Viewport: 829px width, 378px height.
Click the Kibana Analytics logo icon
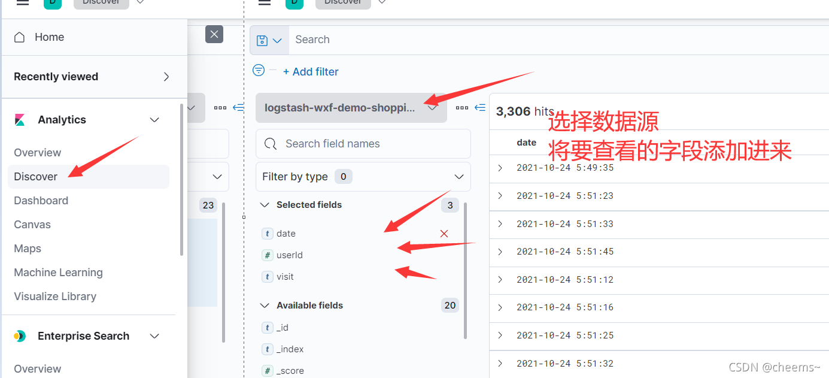click(20, 120)
